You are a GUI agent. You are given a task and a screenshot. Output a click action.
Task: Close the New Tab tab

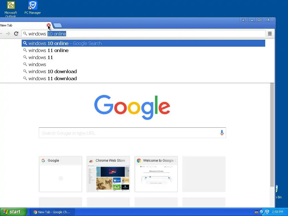click(x=48, y=25)
